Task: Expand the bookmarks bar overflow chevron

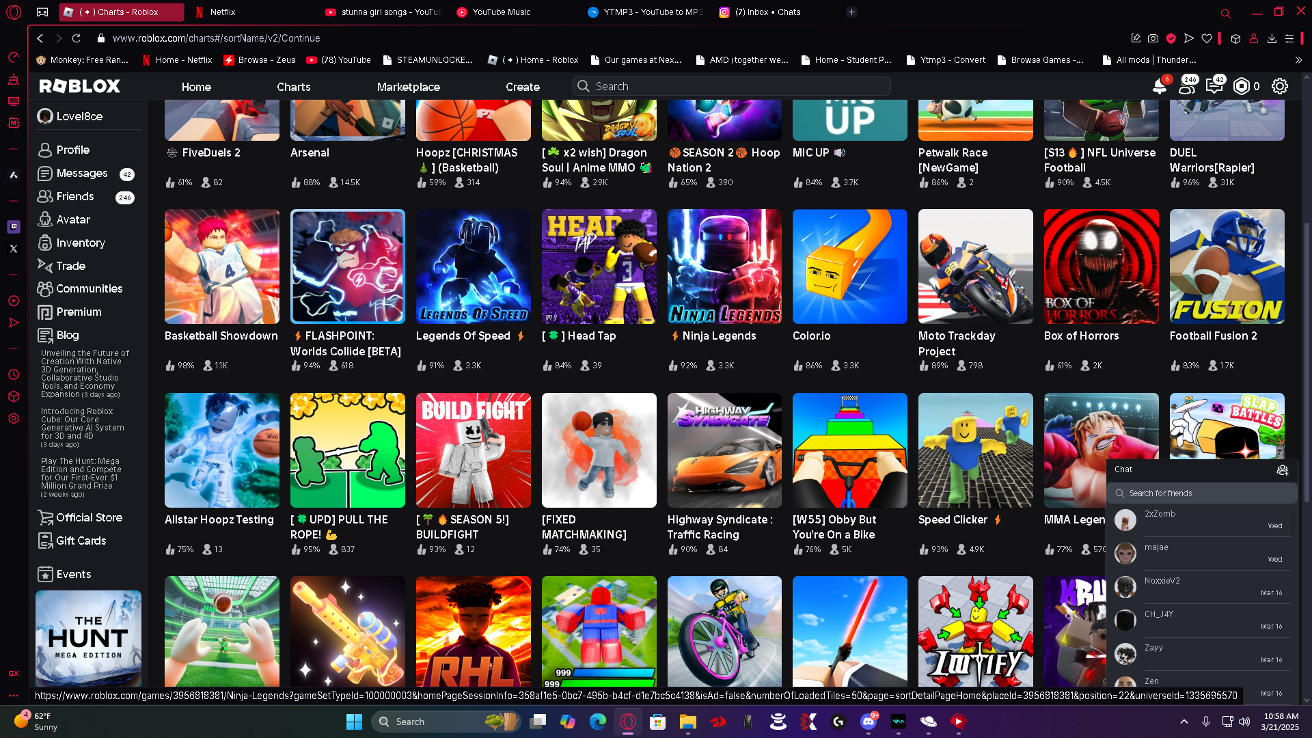Action: tap(1298, 60)
